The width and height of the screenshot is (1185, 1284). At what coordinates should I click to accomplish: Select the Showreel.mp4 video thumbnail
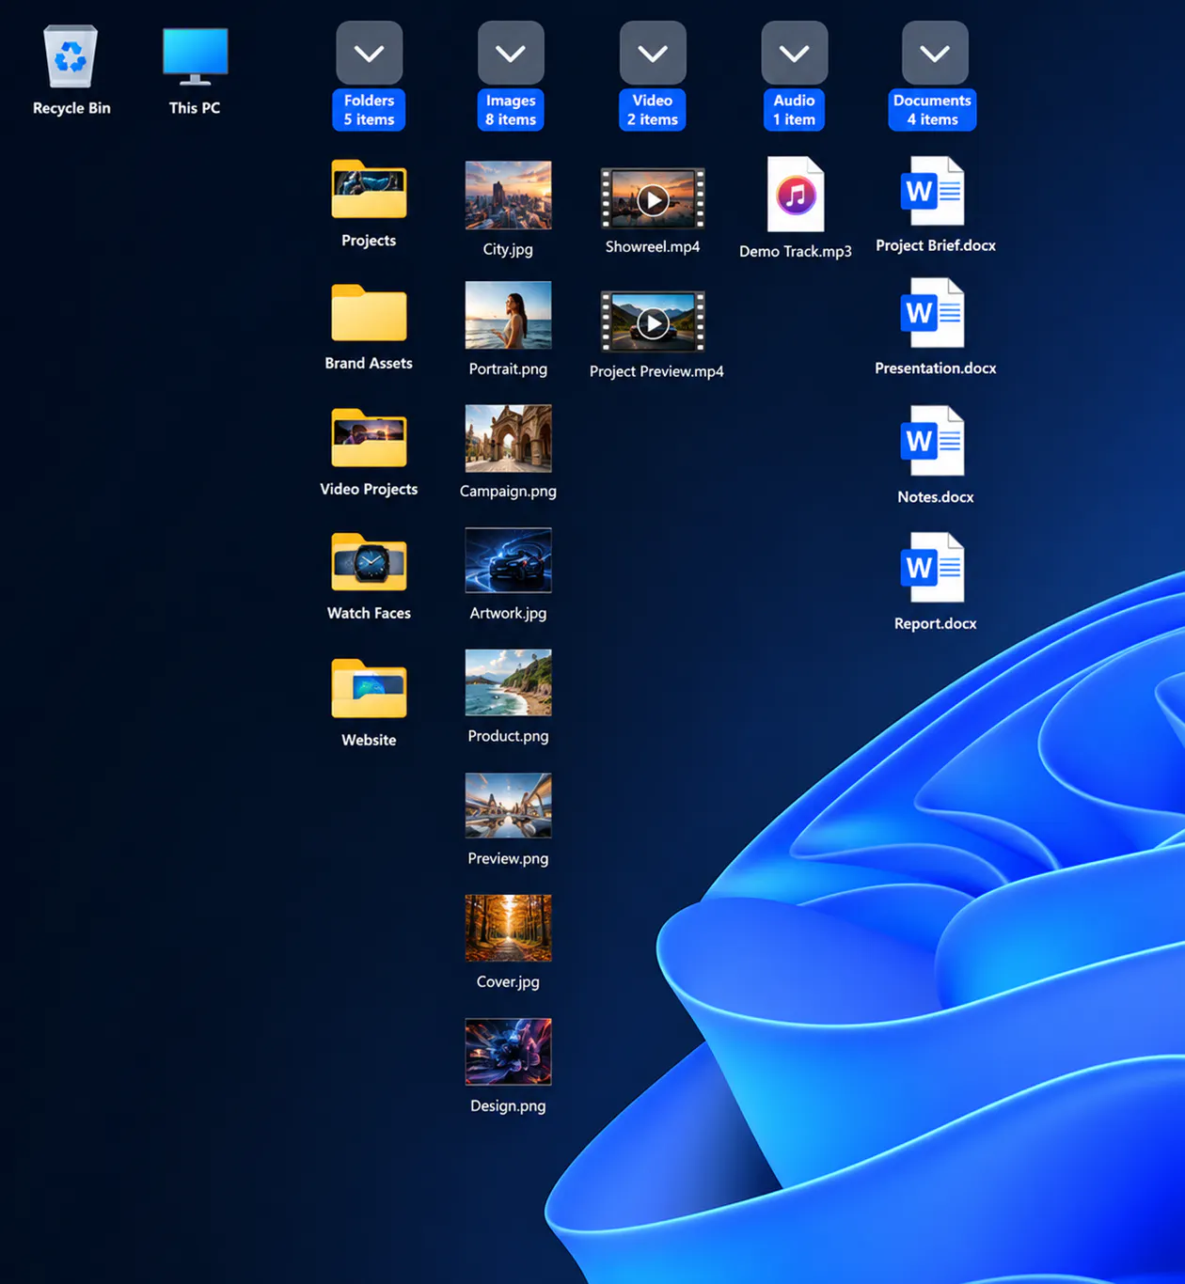point(653,198)
